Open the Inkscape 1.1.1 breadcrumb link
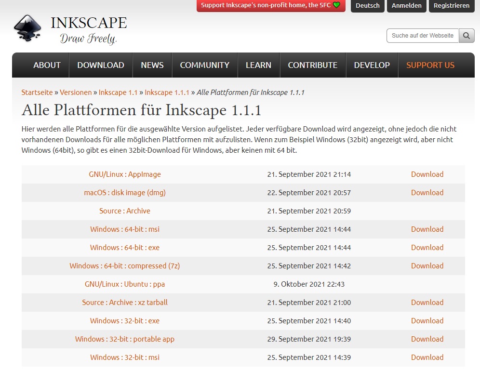Image resolution: width=480 pixels, height=370 pixels. [167, 92]
